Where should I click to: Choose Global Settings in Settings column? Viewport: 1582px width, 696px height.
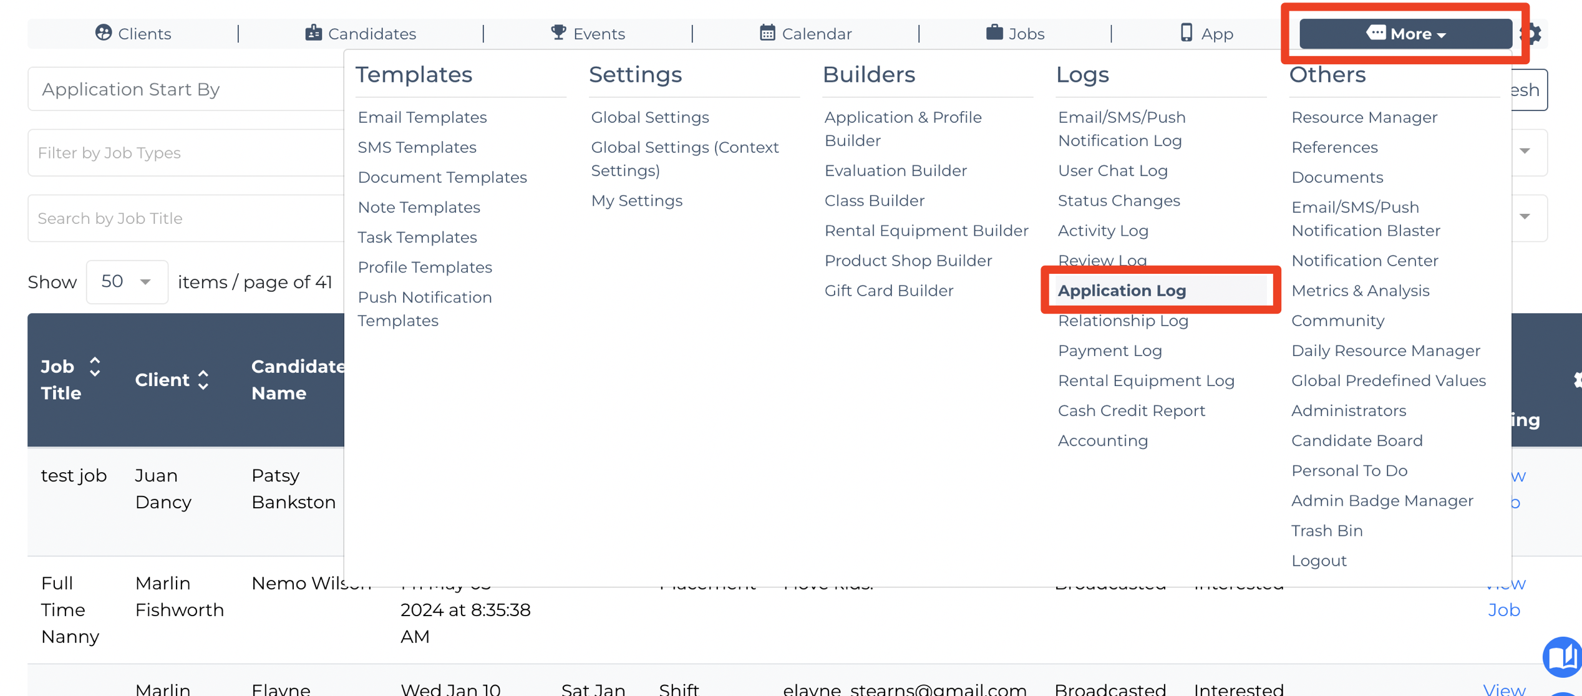tap(650, 117)
